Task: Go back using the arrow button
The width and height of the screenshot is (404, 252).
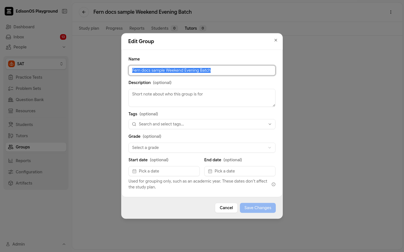Action: point(84,12)
